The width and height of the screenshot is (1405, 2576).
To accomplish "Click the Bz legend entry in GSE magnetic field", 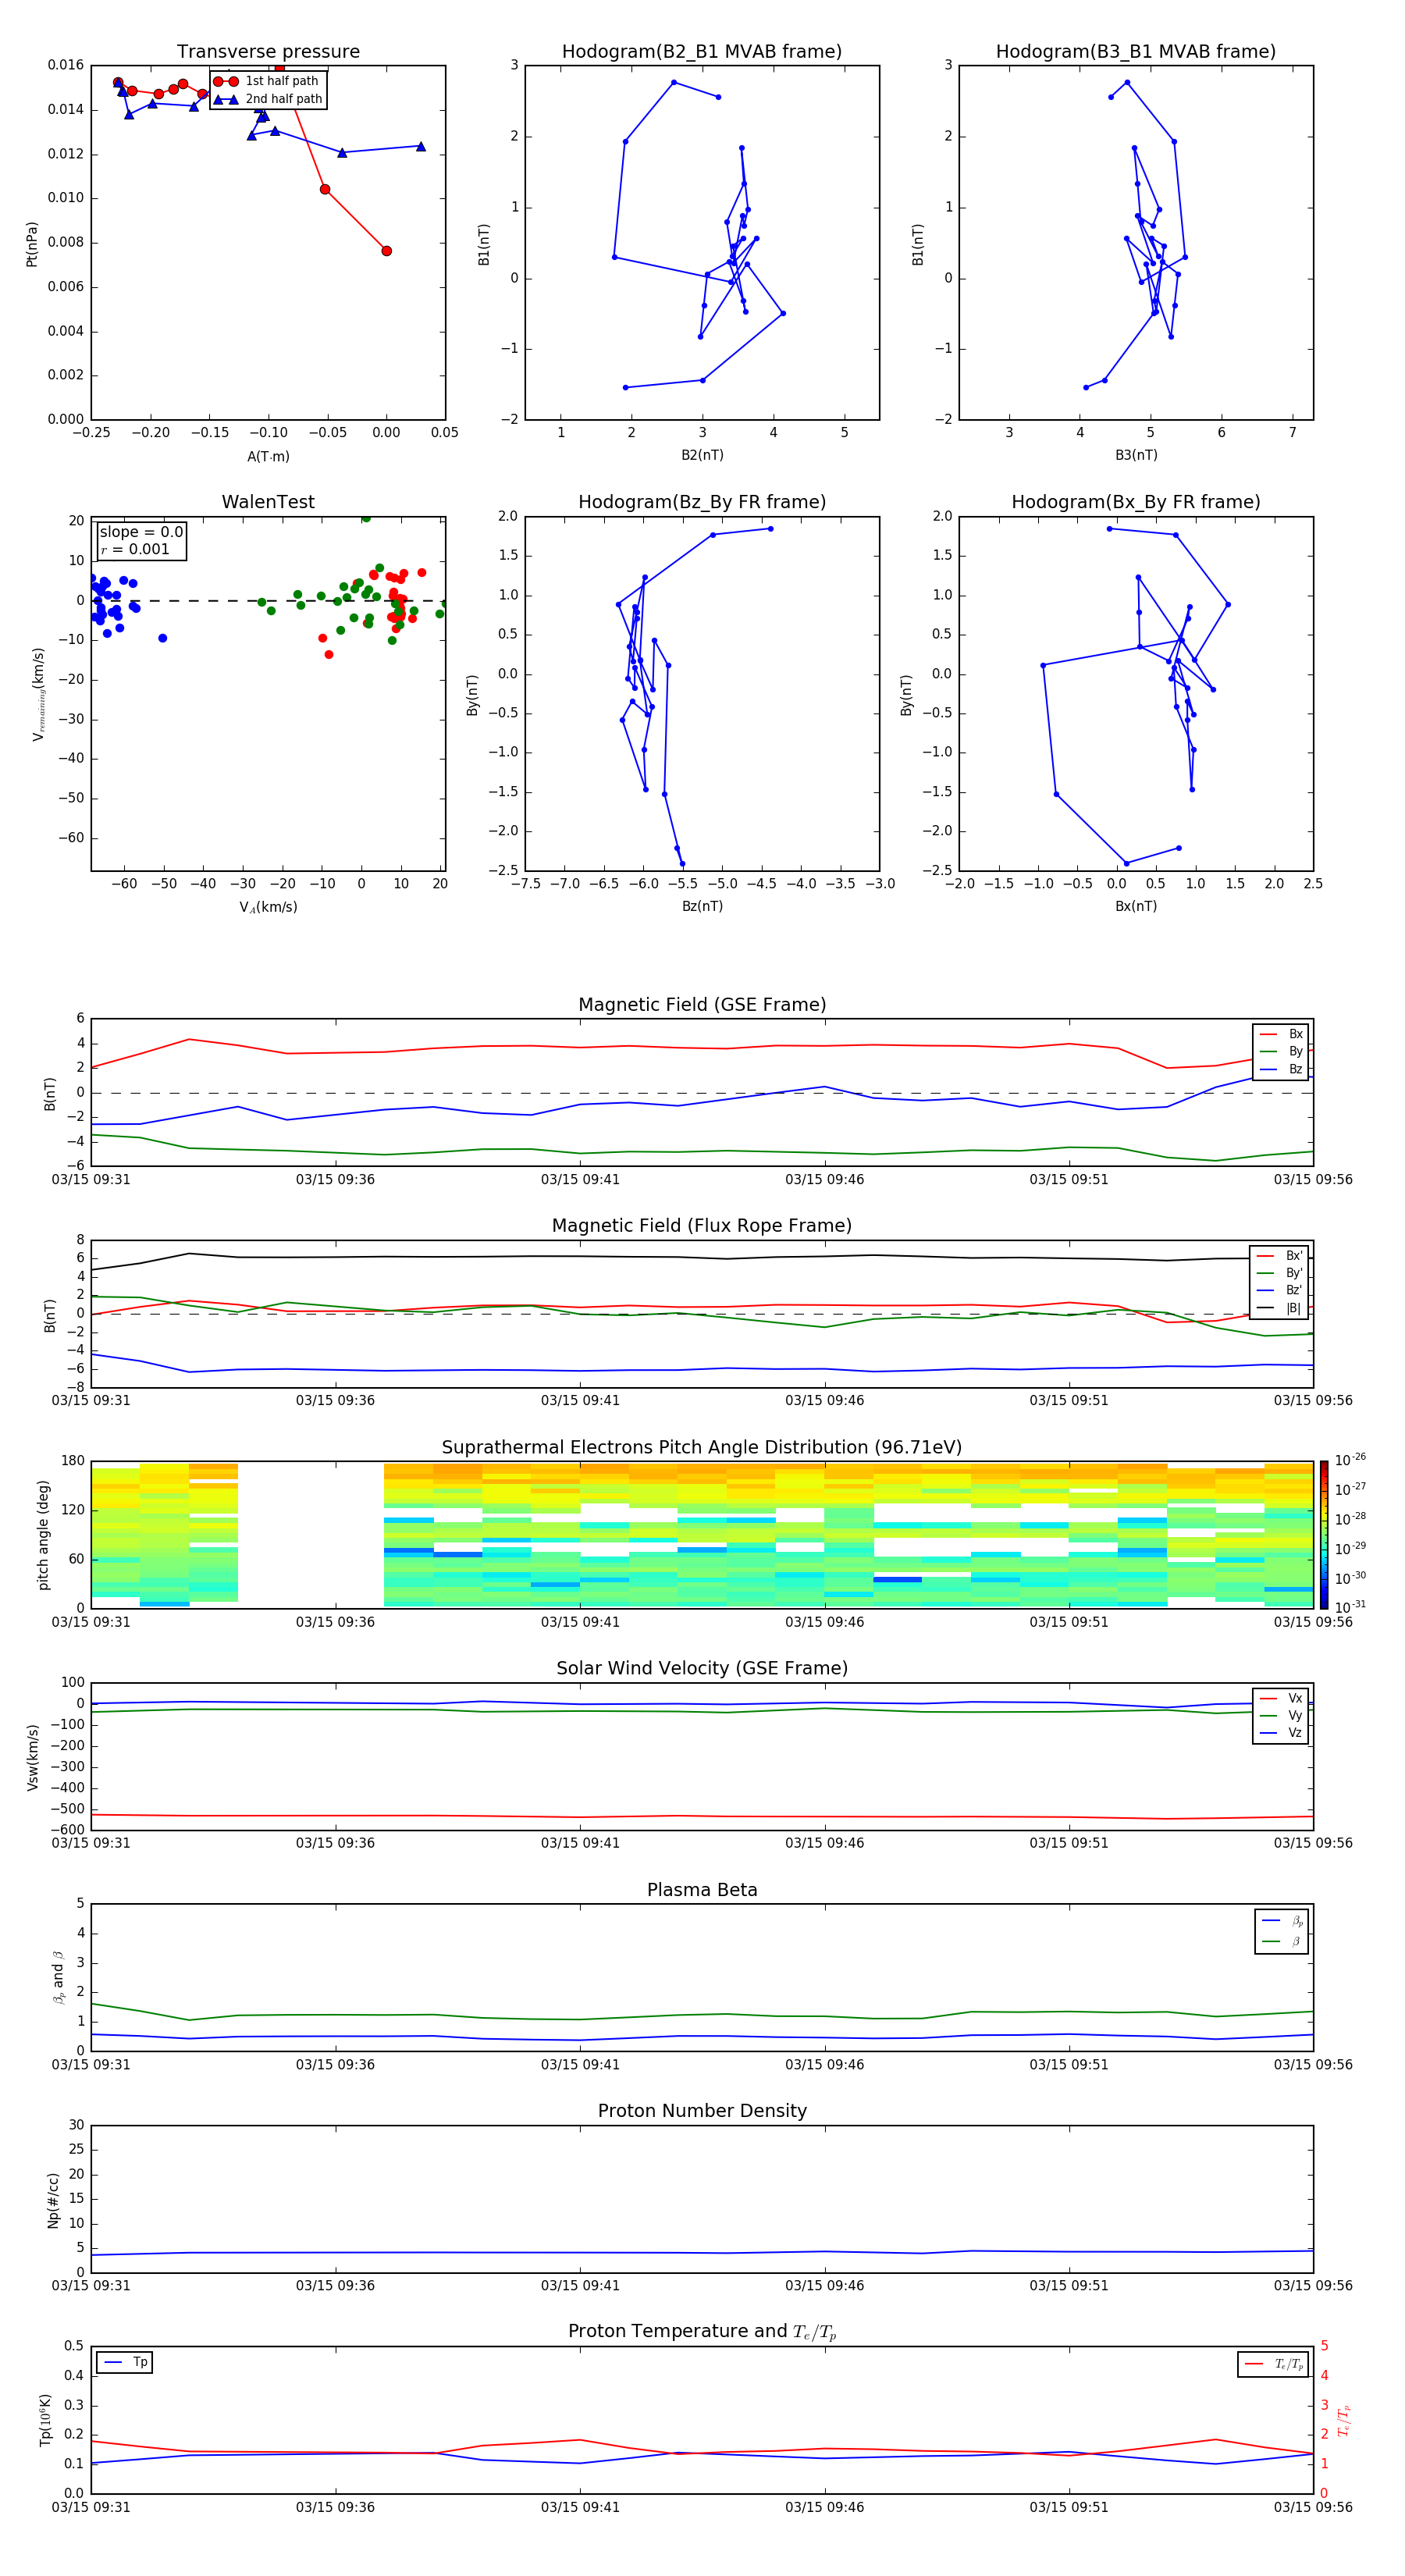I will [1281, 1069].
